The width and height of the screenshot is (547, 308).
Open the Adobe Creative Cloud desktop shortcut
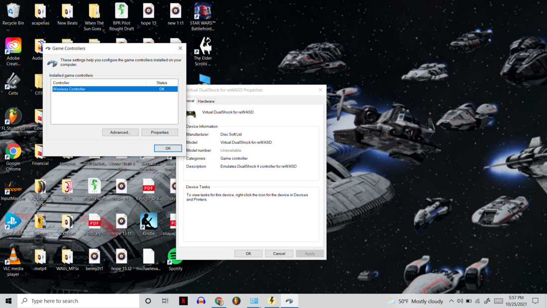(x=13, y=52)
